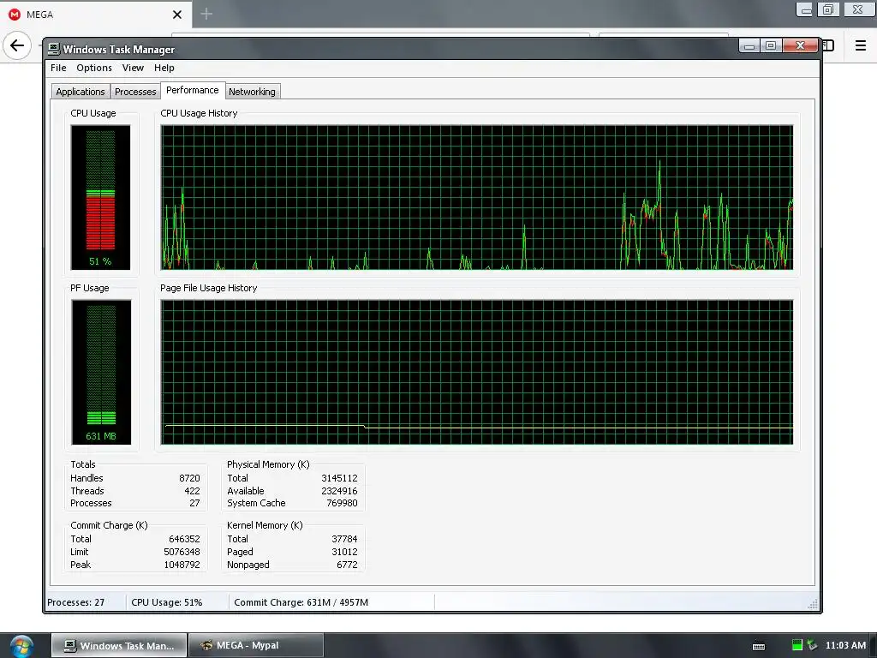Switch to MEGA - Mypal taskbar button
Viewport: 877px width, 658px height.
pyautogui.click(x=256, y=646)
